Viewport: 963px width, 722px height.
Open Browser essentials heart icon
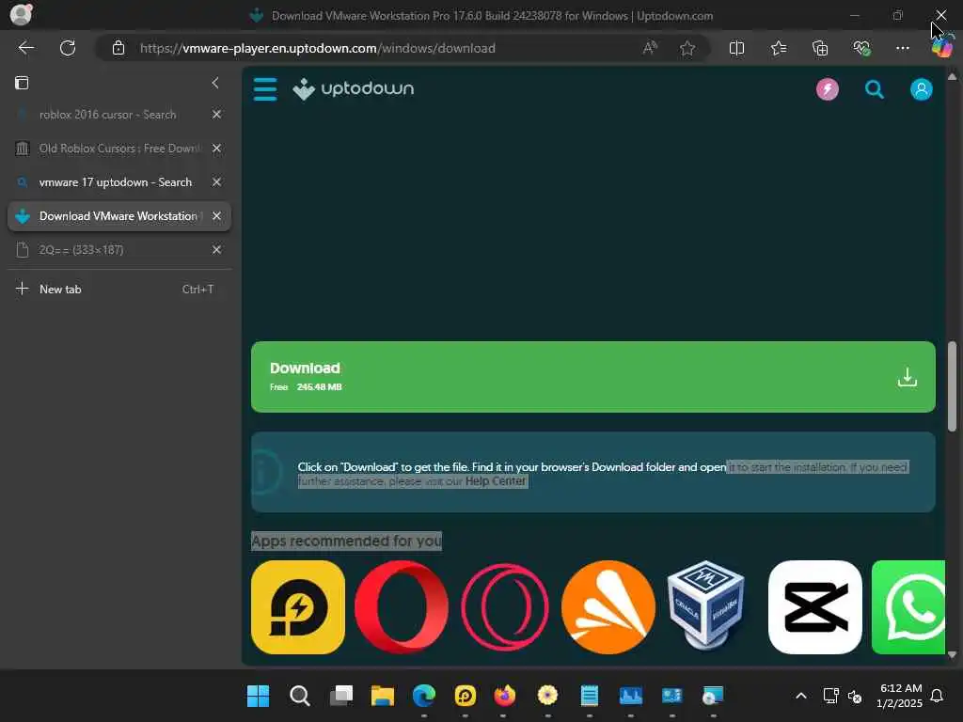(861, 48)
